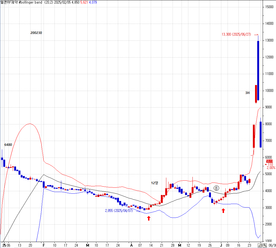Click the 14000 price axis label

[269, 24]
